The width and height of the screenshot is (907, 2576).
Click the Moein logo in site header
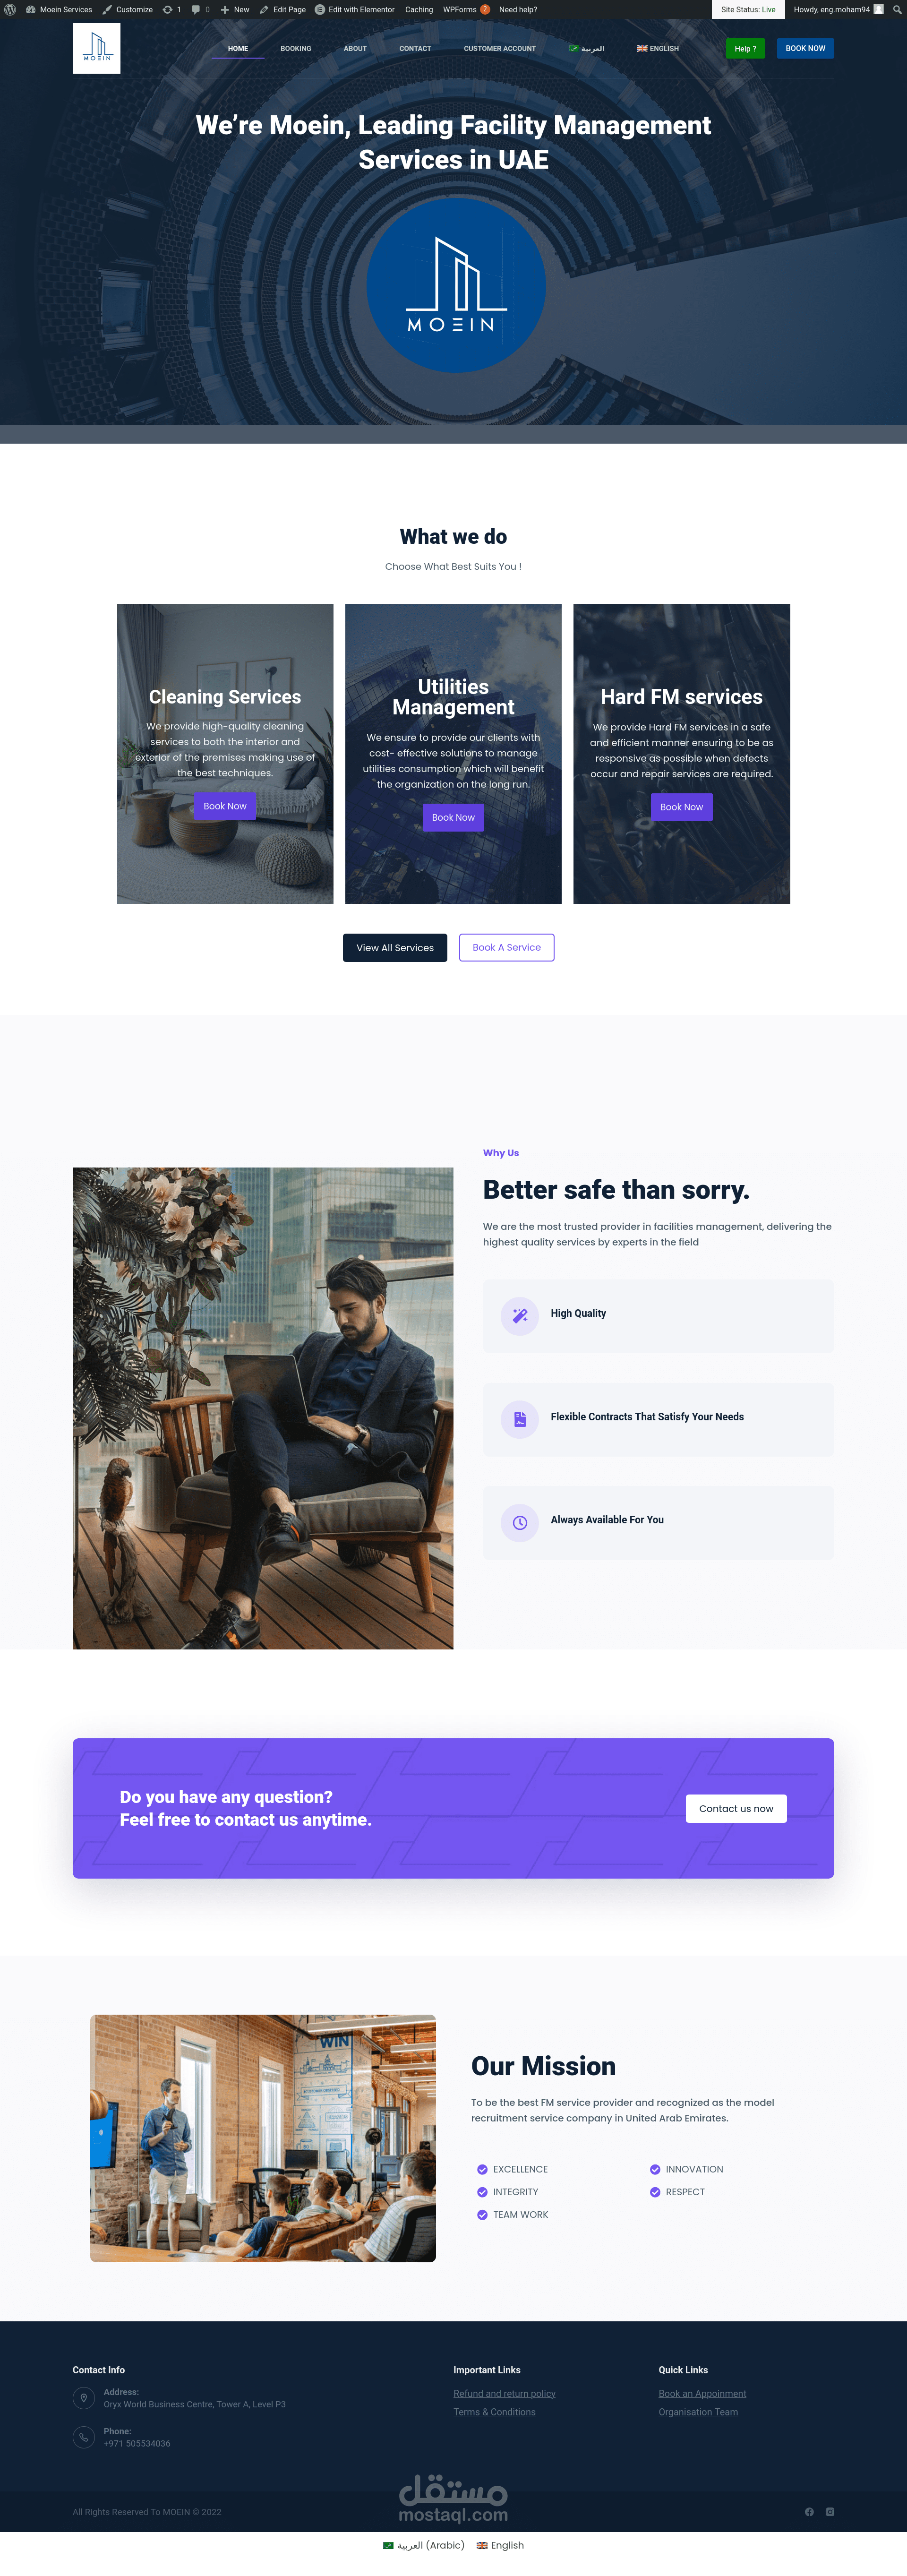click(x=96, y=48)
